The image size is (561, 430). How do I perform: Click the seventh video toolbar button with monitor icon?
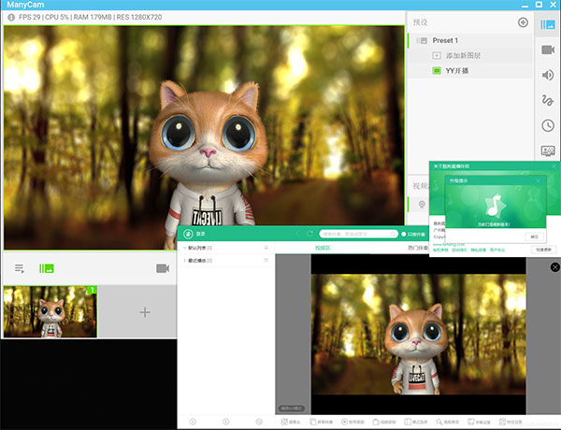(x=479, y=423)
